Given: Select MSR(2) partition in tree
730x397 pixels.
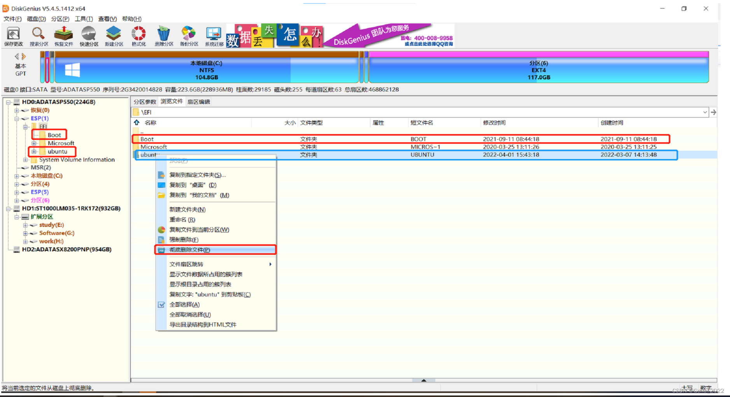Looking at the screenshot, I should click(x=41, y=168).
